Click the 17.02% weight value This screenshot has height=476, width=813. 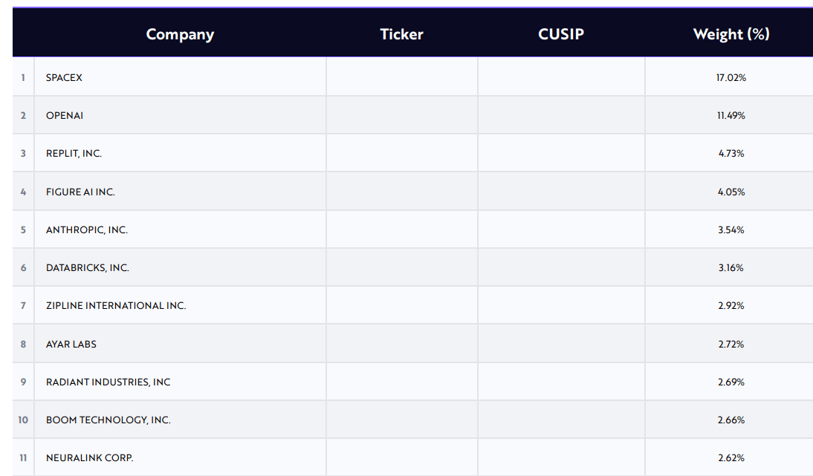pos(731,77)
